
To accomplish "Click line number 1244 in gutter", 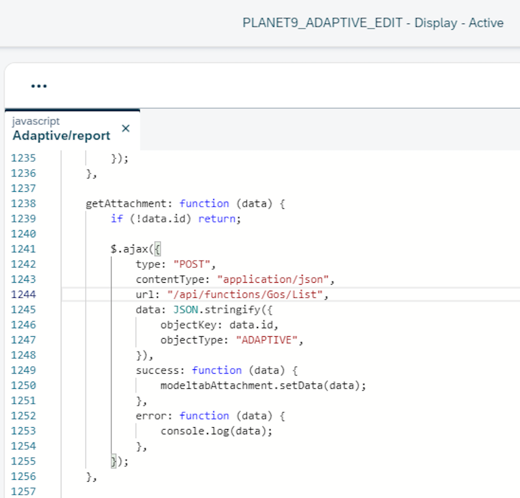I will coord(23,295).
